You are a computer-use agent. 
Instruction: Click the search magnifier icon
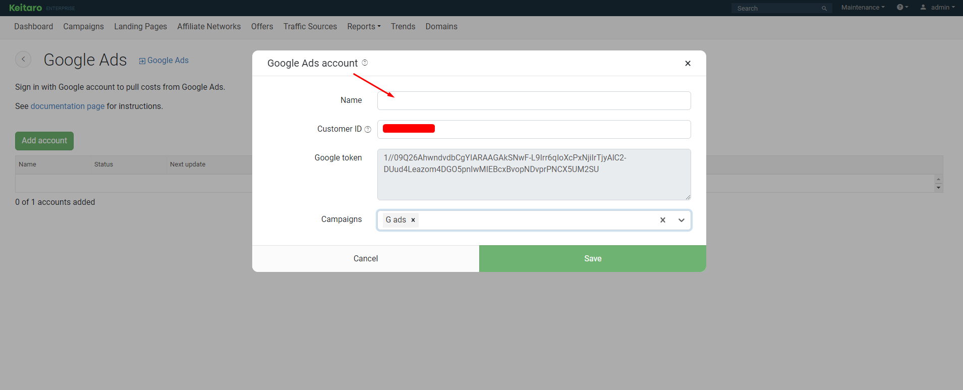click(x=824, y=8)
